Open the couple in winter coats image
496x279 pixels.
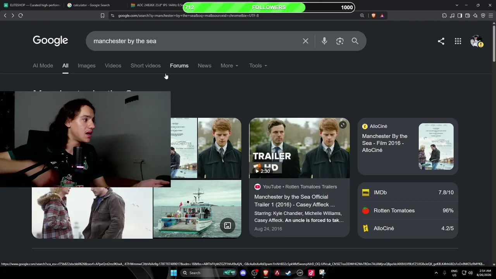point(92,212)
